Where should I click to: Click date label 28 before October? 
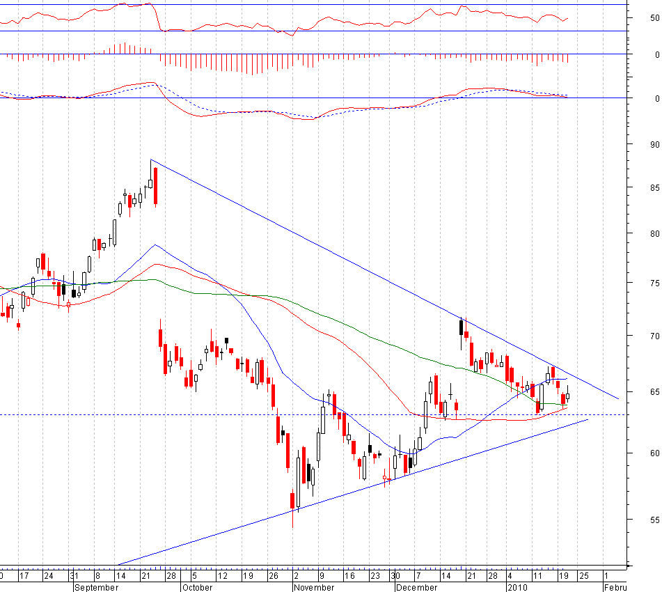coord(171,576)
